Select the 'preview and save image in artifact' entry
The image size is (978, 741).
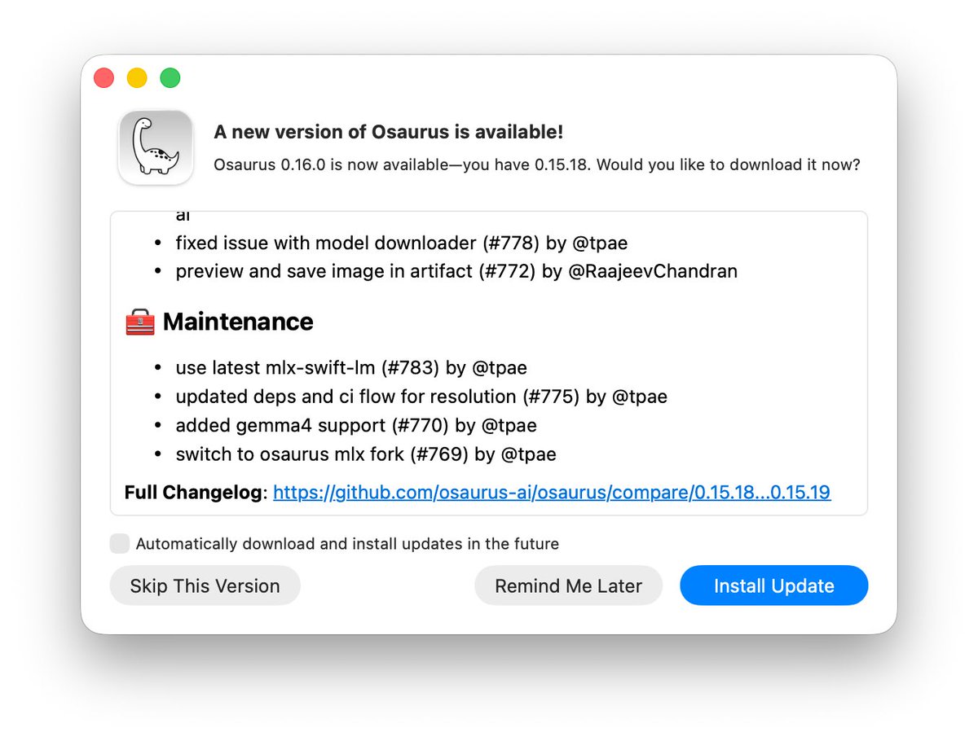point(456,271)
